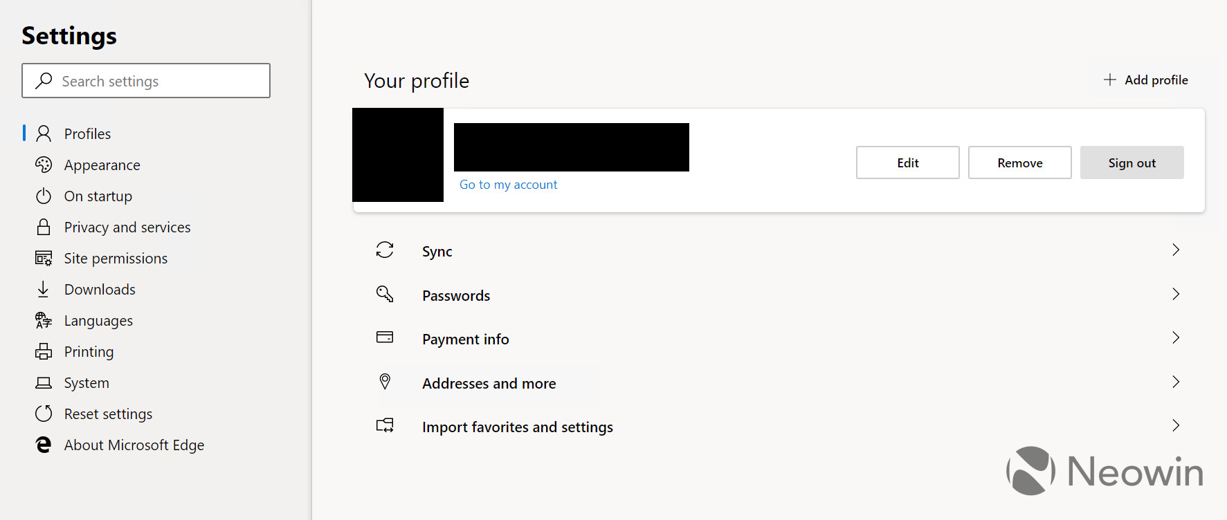Click the Appearance palette icon
The image size is (1227, 520).
[44, 165]
